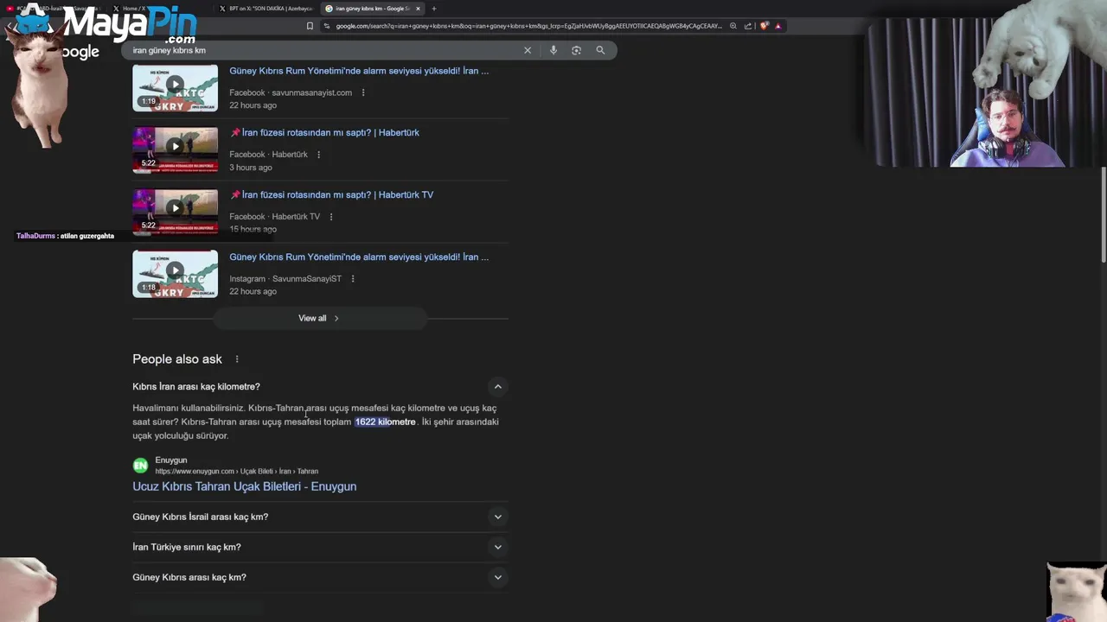This screenshot has height=622, width=1107.
Task: Click the Google logo
Action: [80, 52]
